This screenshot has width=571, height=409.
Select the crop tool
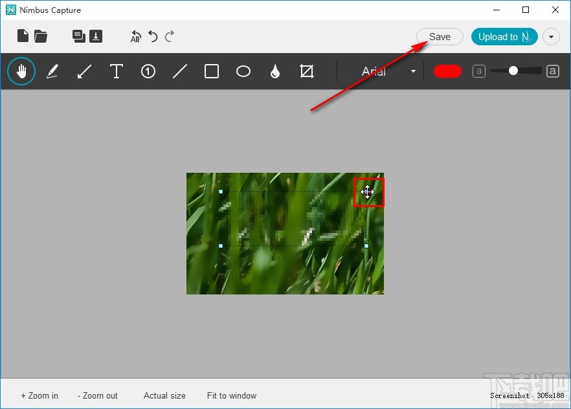click(307, 71)
